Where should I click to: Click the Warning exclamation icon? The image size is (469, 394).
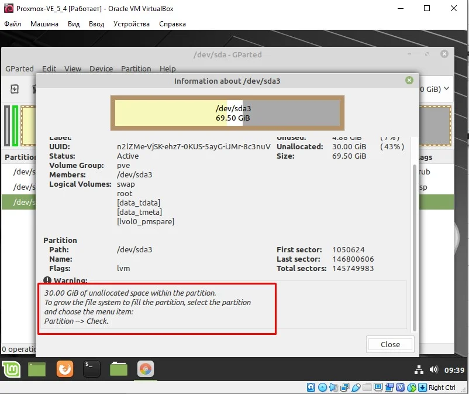(47, 280)
